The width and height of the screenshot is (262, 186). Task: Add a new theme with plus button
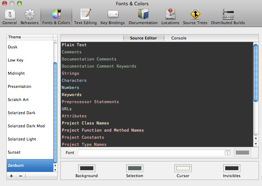11,176
